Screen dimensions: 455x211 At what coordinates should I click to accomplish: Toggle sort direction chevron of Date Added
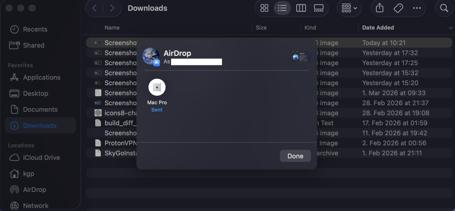[x=450, y=28]
